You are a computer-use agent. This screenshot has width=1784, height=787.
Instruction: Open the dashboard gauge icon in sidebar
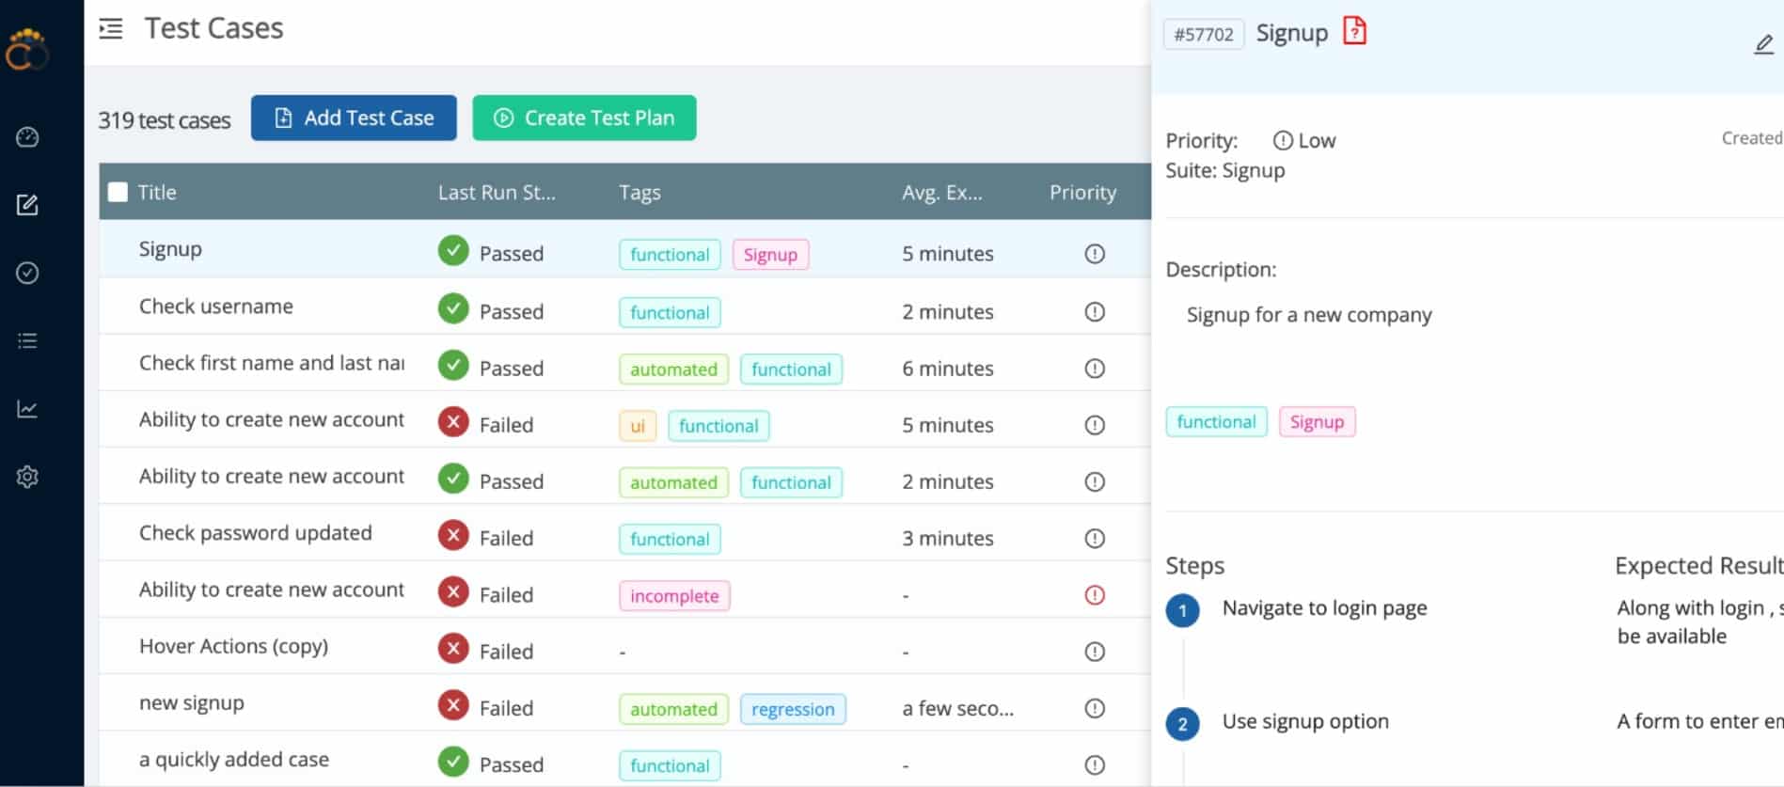click(x=27, y=137)
